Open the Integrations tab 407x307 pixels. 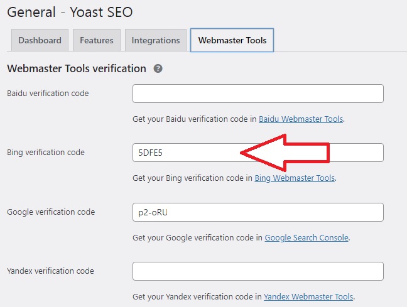click(156, 40)
